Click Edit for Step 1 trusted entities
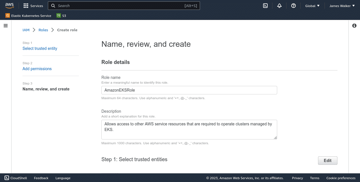Image resolution: width=360 pixels, height=182 pixels. (328, 161)
